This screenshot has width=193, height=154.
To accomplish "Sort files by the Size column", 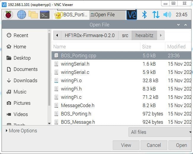I will point(147,47).
